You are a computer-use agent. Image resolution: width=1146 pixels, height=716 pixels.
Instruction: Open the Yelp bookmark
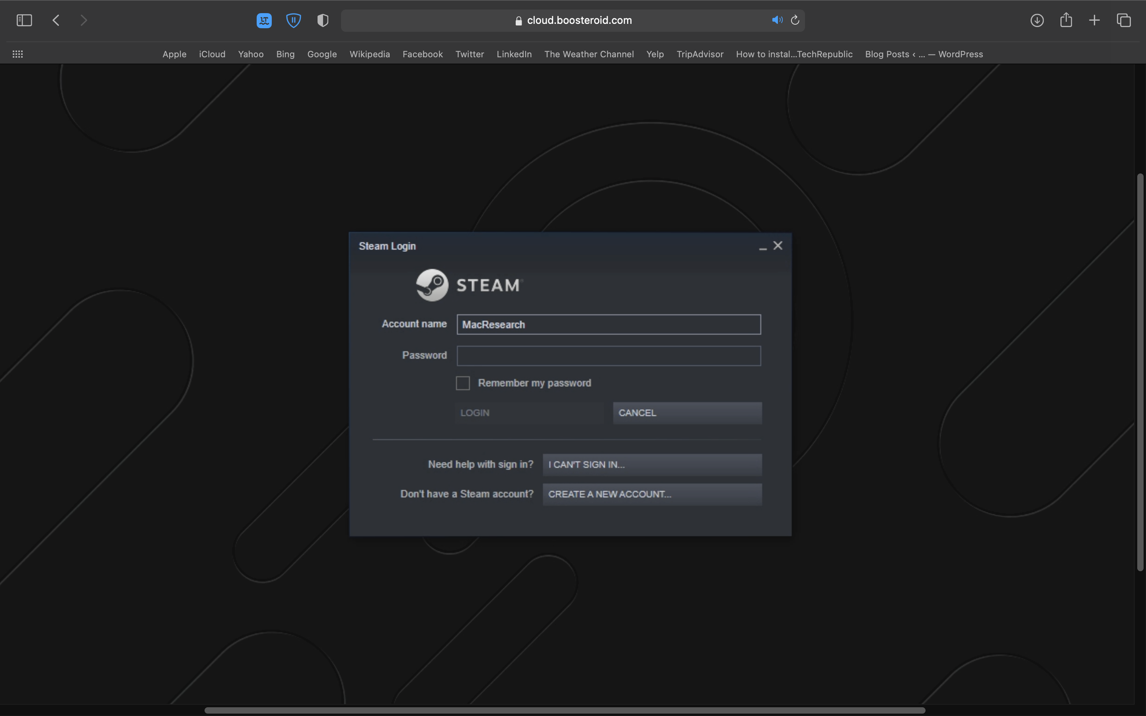[x=655, y=54]
